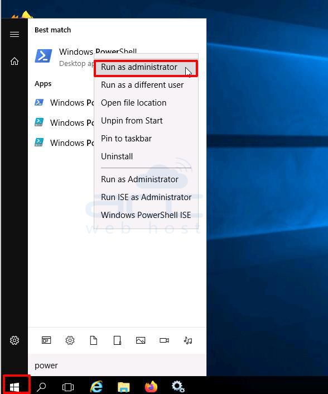The height and width of the screenshot is (394, 328).
Task: Filter search results by Apps icon
Action: click(x=46, y=340)
